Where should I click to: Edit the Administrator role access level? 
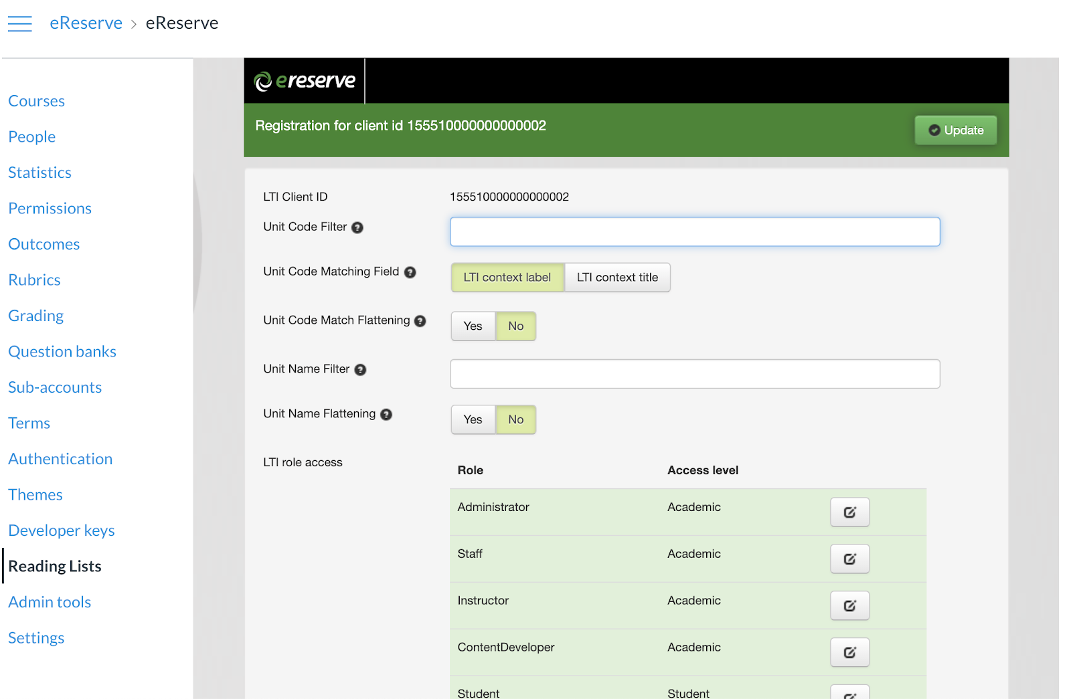tap(849, 512)
